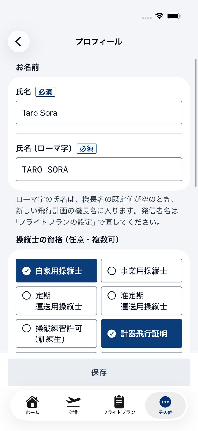This screenshot has height=431, width=198.
Task: Tap the battery status icon
Action: (x=174, y=16)
